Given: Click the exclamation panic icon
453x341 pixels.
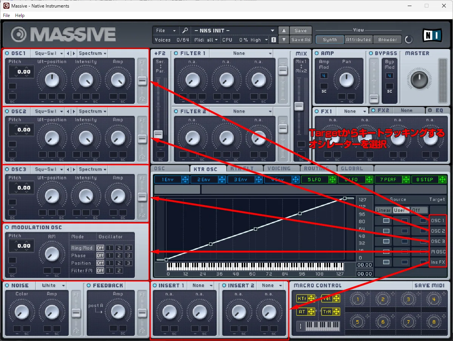Looking at the screenshot, I should click(274, 40).
